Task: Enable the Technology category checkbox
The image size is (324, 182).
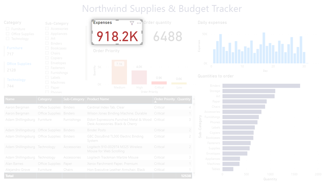Action: point(8,39)
